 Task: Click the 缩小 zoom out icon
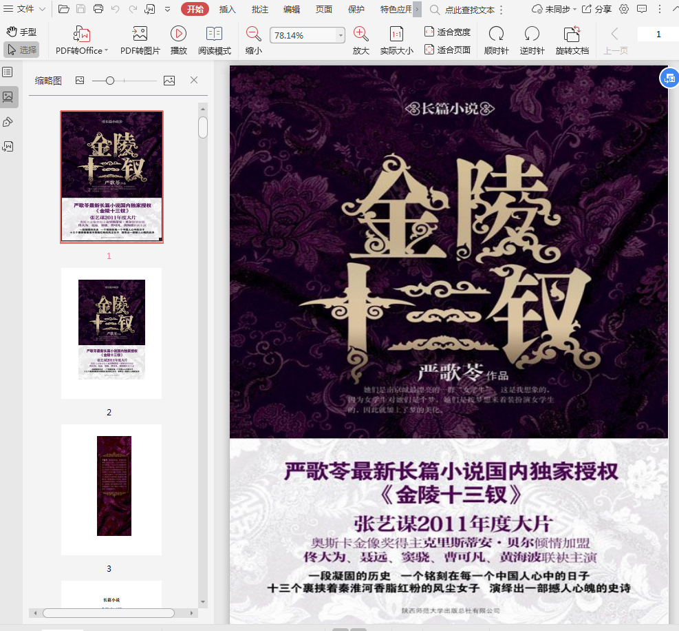pyautogui.click(x=253, y=41)
